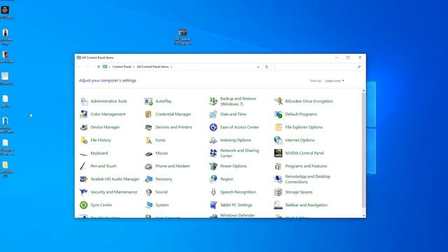Open the Devices and Printers icon
Image resolution: width=448 pixels, height=252 pixels.
pyautogui.click(x=148, y=127)
